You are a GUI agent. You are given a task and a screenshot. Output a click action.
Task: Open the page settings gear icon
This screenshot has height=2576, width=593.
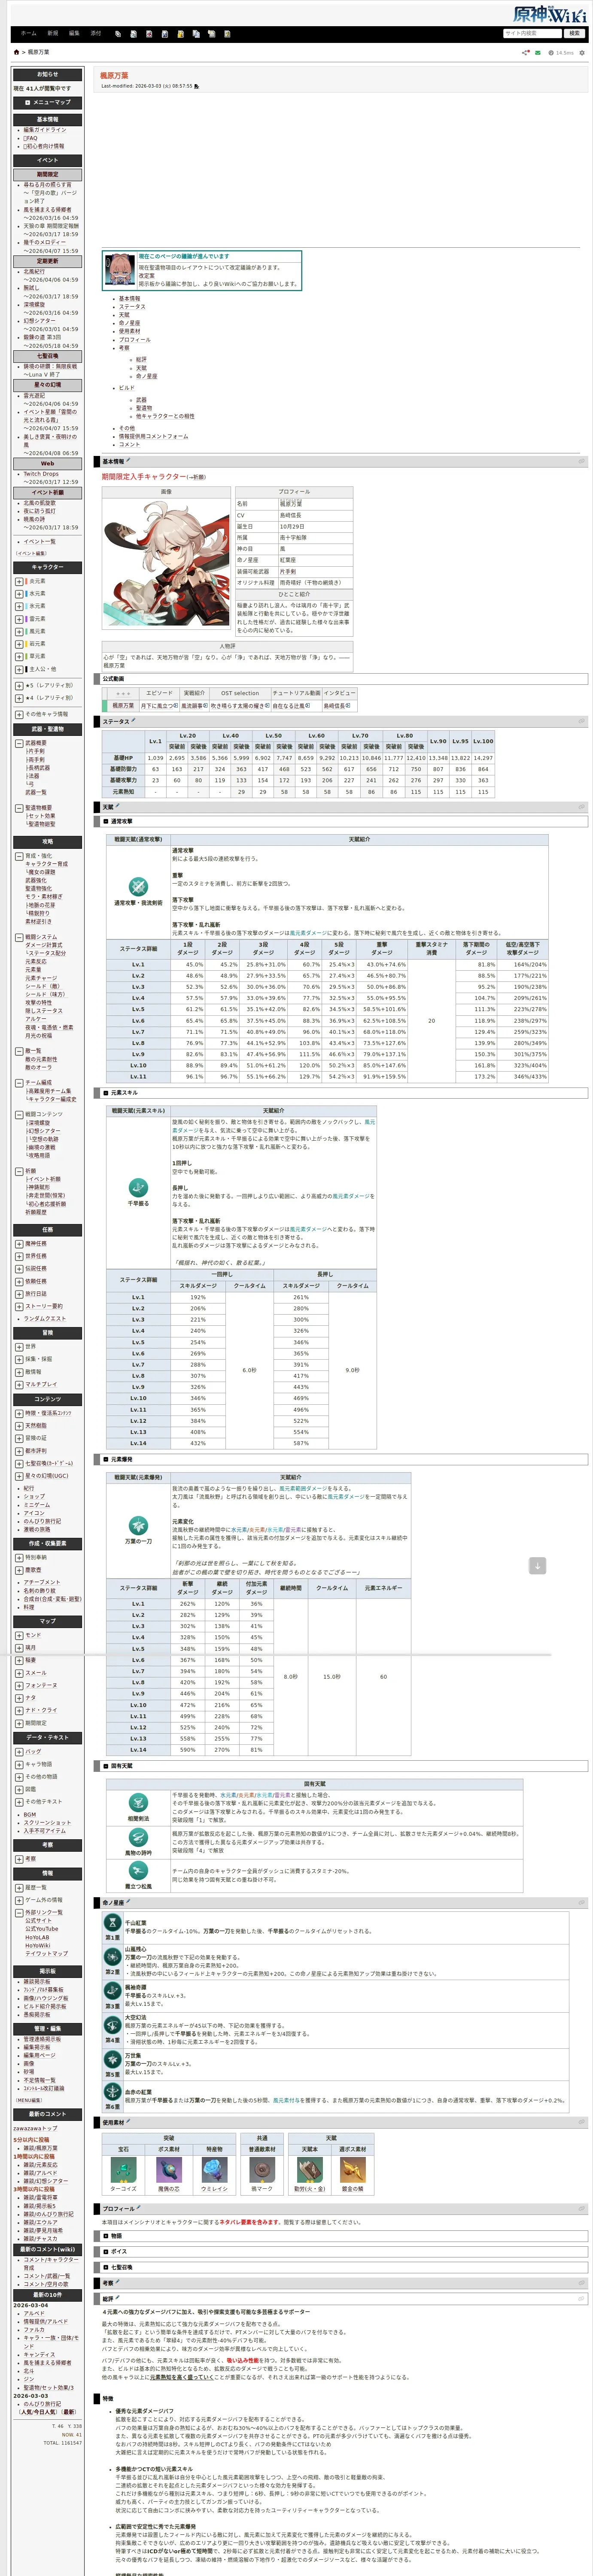click(x=582, y=52)
